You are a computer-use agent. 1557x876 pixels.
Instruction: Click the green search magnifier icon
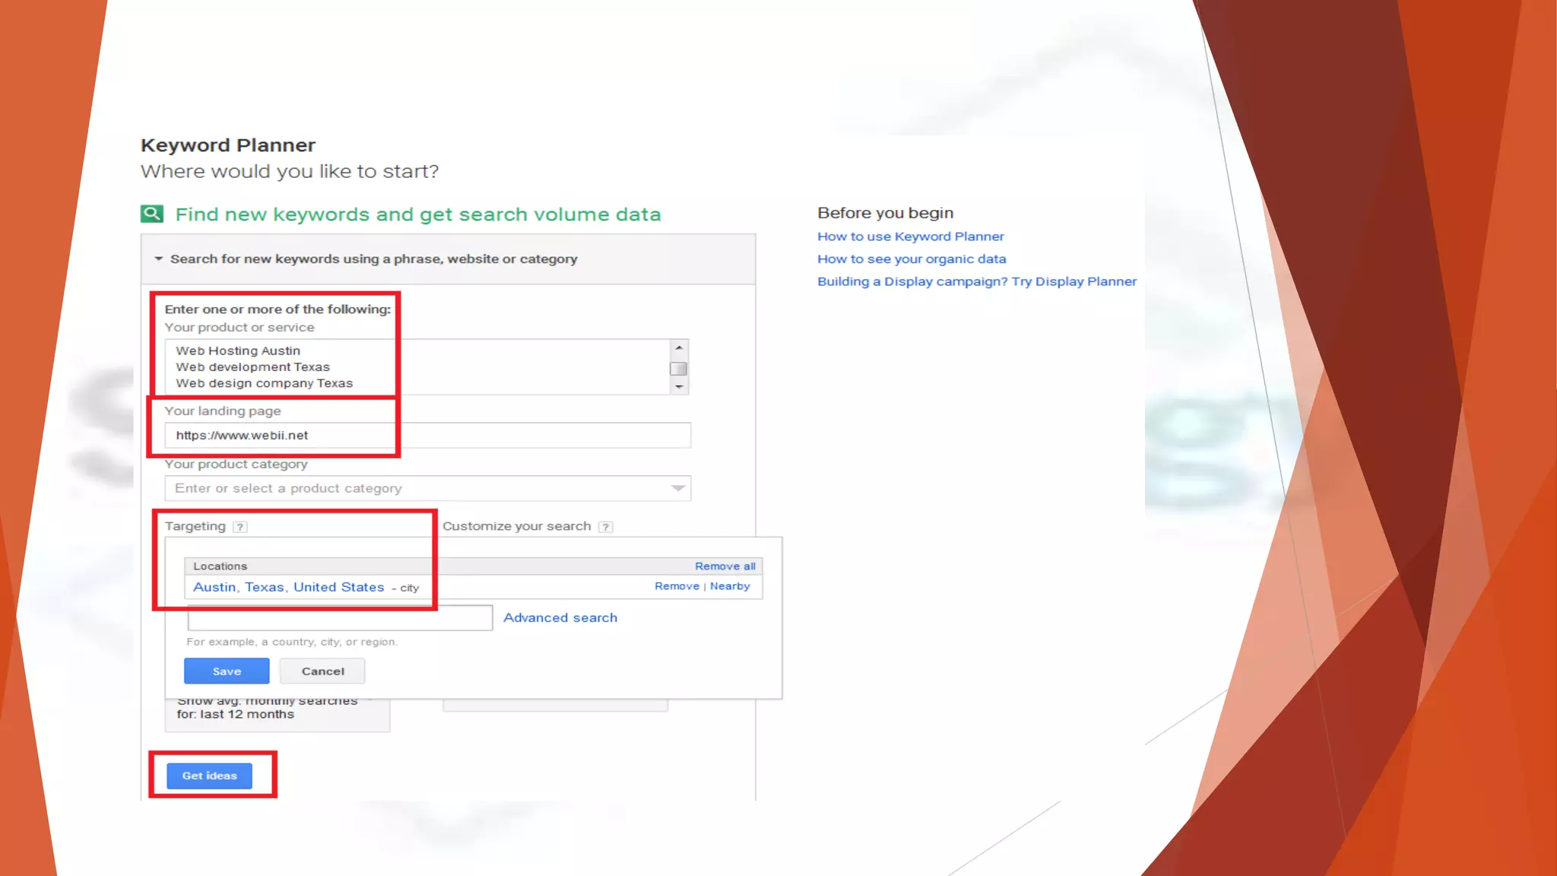[x=152, y=214]
